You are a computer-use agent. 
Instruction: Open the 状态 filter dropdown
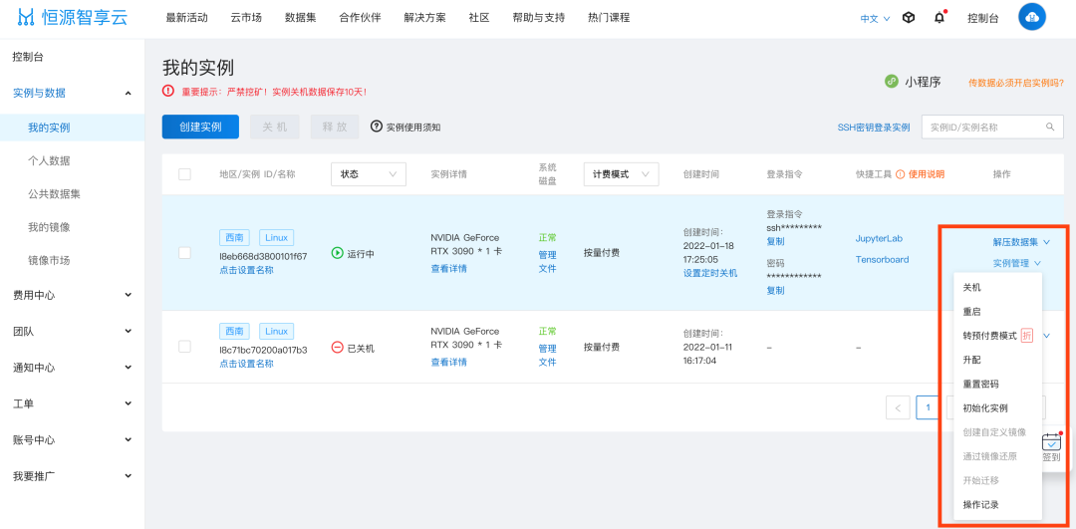tap(369, 174)
